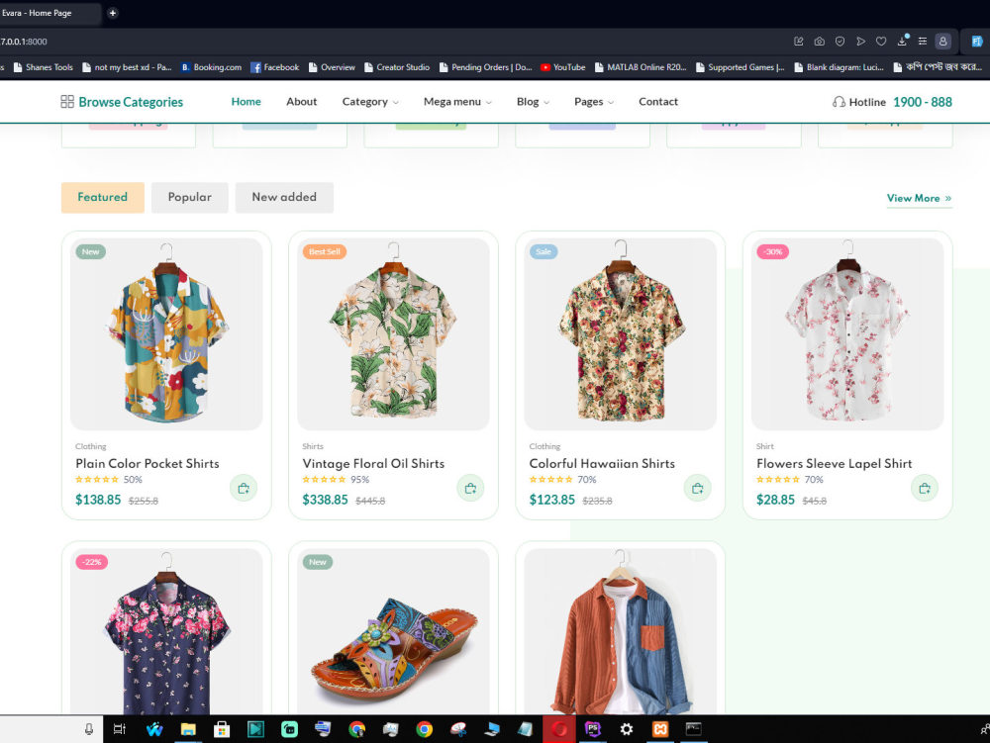Image resolution: width=990 pixels, height=743 pixels.
Task: Open XAMPP from the taskbar
Action: coord(659,729)
